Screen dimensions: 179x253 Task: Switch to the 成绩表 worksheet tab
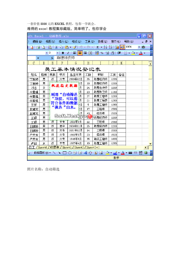tap(54, 147)
